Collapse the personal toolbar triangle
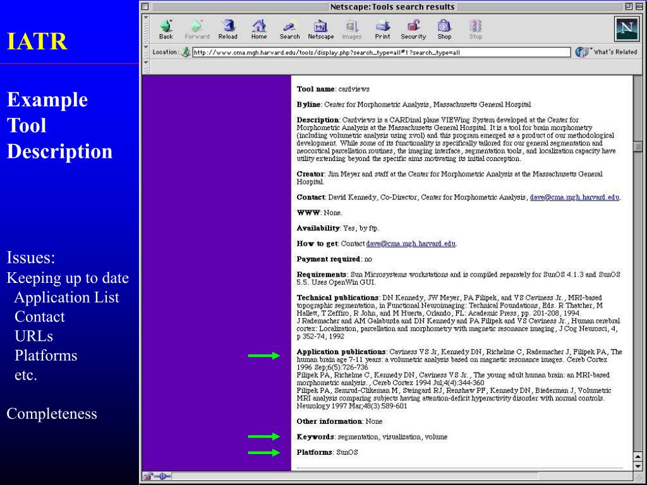This screenshot has width=647, height=485. 146,63
